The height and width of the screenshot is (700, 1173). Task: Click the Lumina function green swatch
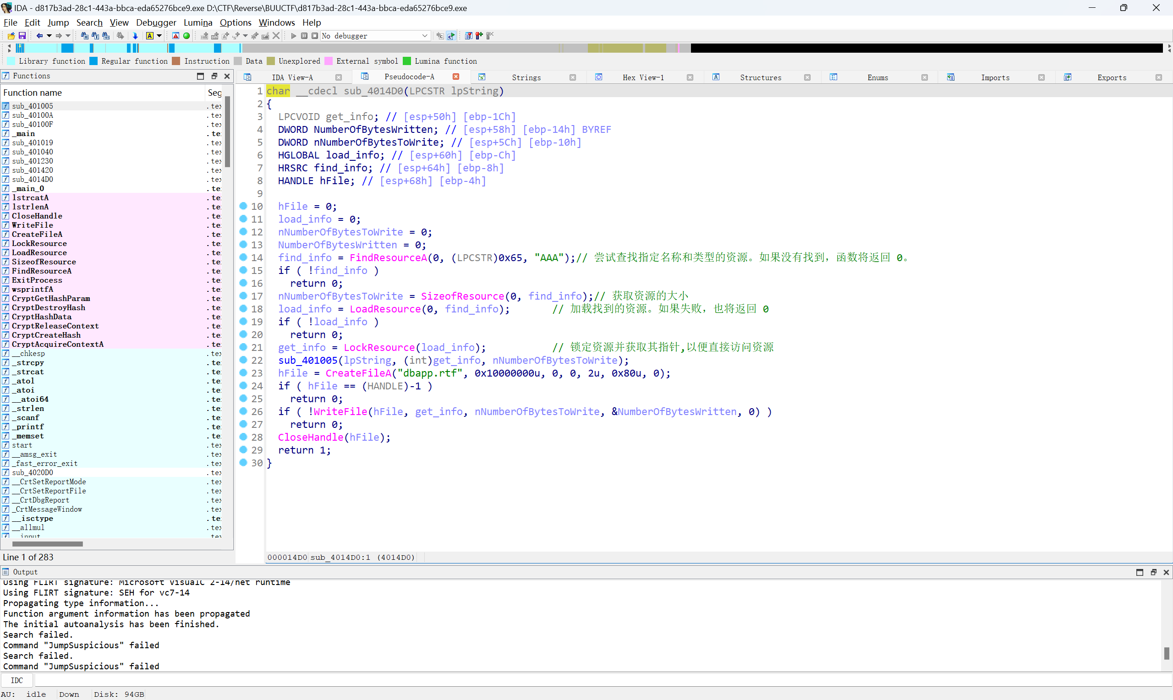tap(406, 61)
